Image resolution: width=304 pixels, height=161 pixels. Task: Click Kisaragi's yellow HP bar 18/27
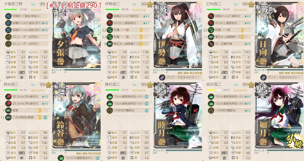214,90
